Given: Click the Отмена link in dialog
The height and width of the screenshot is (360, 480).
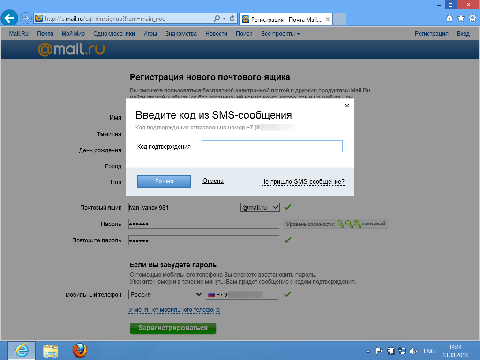Looking at the screenshot, I should click(213, 180).
